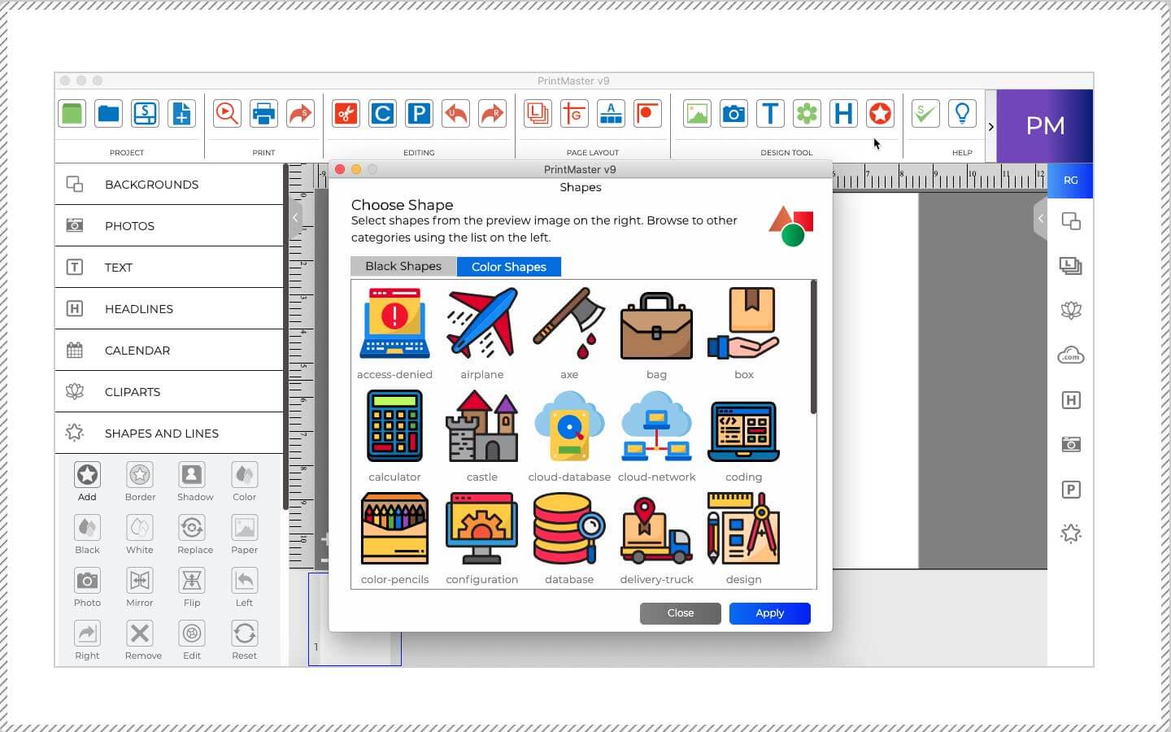
Task: Open the PHOTOS section
Action: [x=169, y=225]
